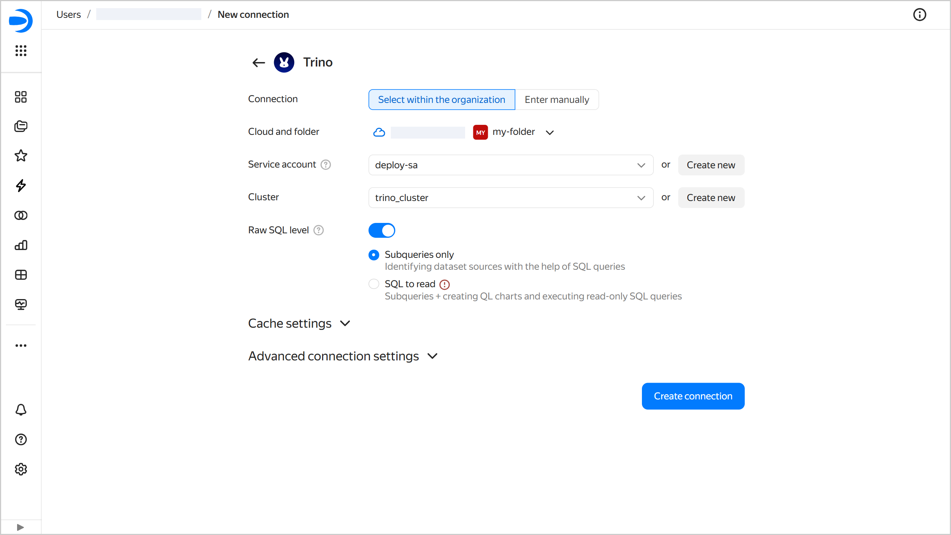Click the Trino connection title
The height and width of the screenshot is (535, 951).
click(318, 62)
